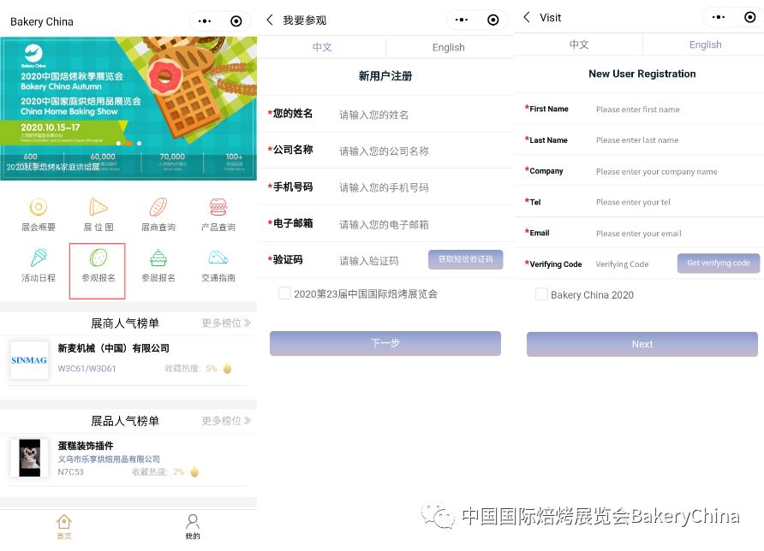Go to 我的 profile tab
This screenshot has height=551, width=764.
pos(193,527)
